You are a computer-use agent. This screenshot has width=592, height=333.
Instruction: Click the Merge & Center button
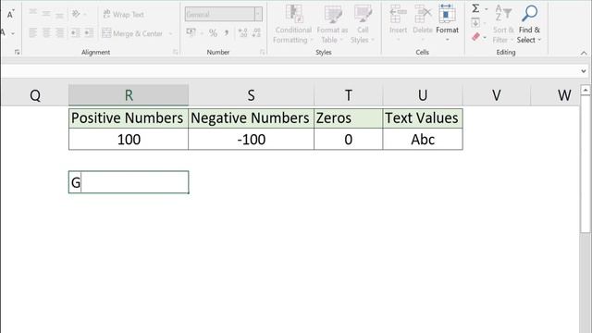tap(132, 33)
